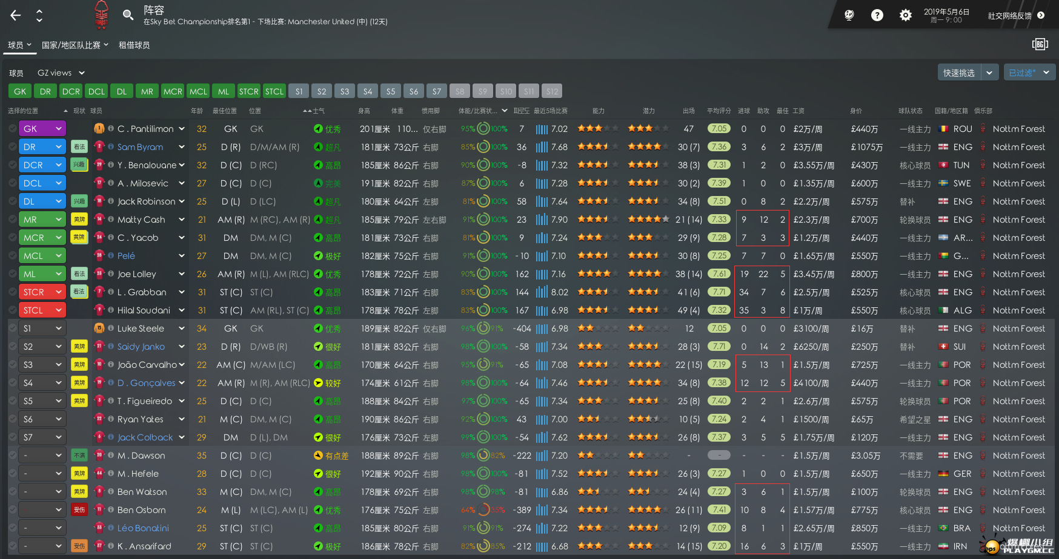This screenshot has height=559, width=1059.
Task: Select the green GK position tab
Action: tap(20, 91)
